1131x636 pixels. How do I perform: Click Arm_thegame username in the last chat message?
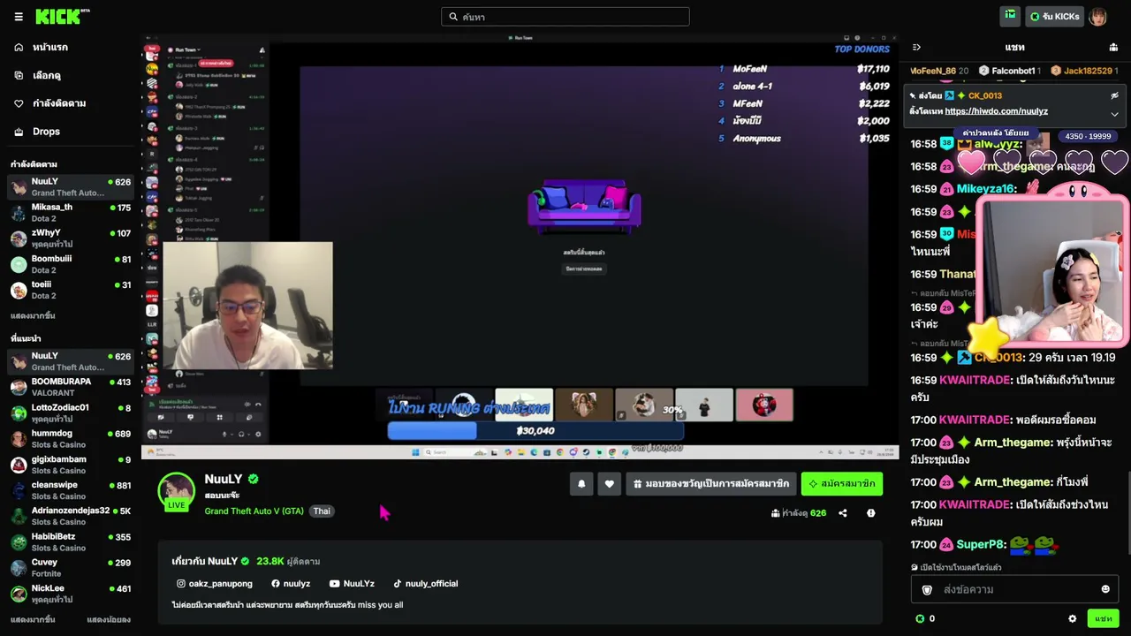coord(1012,482)
